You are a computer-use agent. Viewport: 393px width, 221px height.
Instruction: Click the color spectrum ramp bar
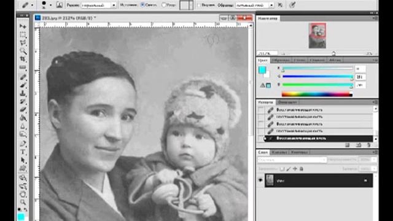click(x=317, y=94)
